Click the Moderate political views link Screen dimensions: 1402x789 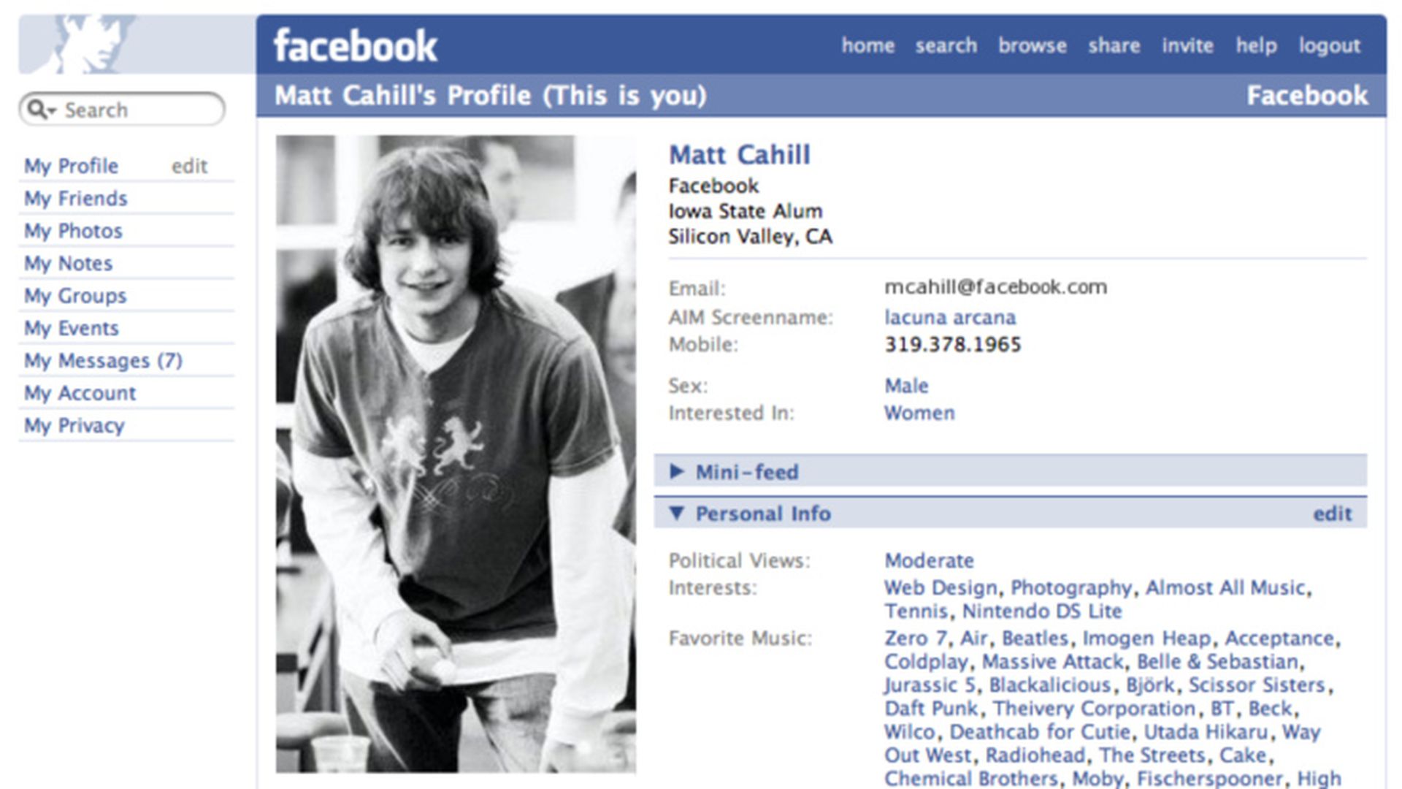point(929,561)
